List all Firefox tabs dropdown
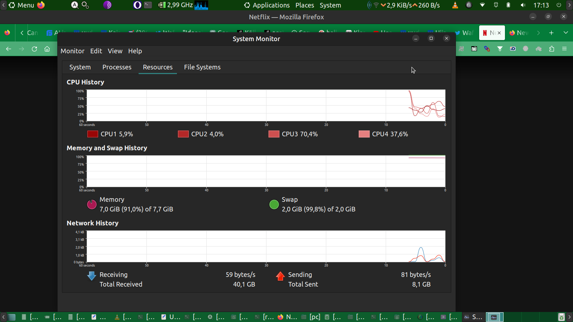The image size is (573, 322). pyautogui.click(x=565, y=33)
